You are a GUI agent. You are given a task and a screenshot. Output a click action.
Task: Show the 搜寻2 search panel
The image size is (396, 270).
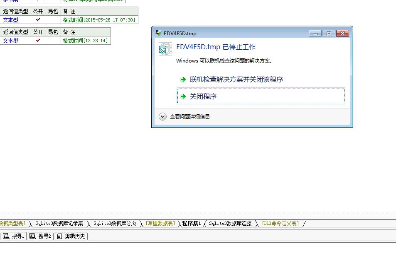(x=40, y=236)
